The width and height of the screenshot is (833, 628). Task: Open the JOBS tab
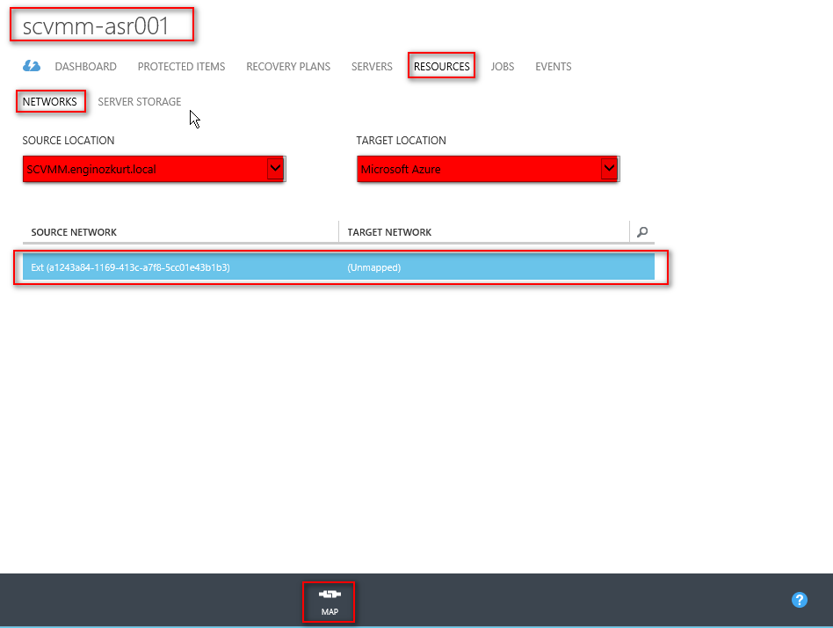click(502, 67)
